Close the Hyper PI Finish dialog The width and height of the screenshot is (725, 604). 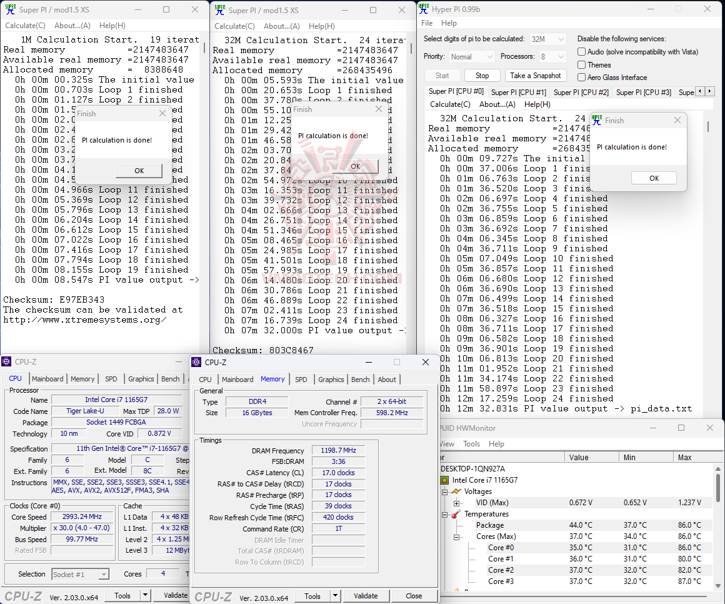point(677,120)
